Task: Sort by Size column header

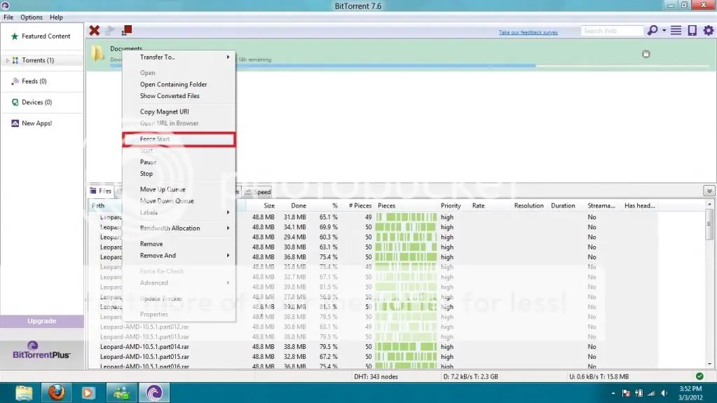Action: tap(269, 206)
